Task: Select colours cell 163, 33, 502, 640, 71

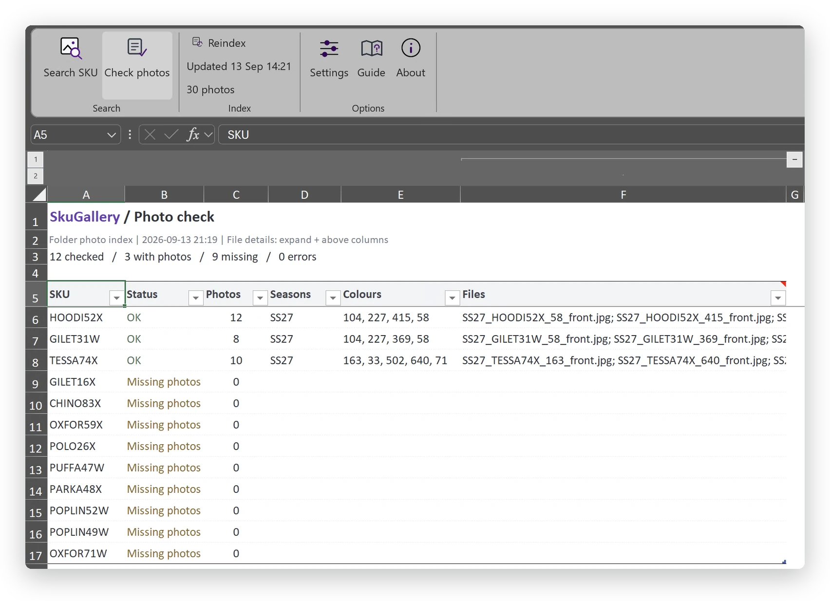Action: tap(400, 360)
